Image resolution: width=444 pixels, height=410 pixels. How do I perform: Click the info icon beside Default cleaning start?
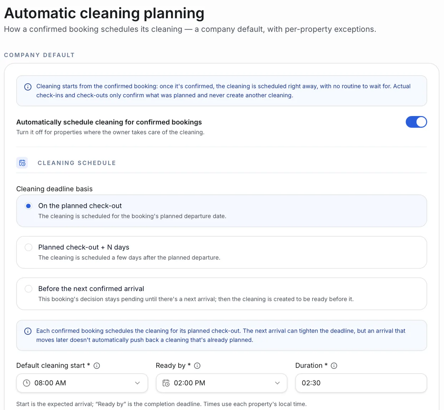coord(97,366)
